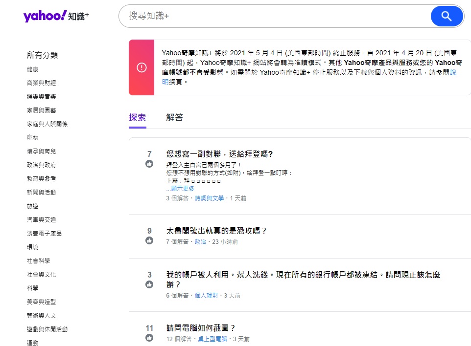Select 運動 category in sidebar
This screenshot has height=346, width=471.
(x=32, y=343)
